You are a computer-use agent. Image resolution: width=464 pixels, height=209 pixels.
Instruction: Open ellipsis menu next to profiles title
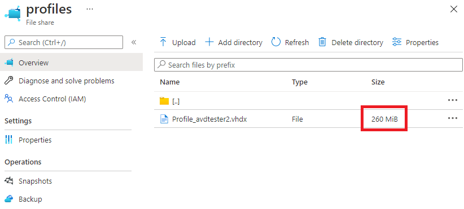click(90, 9)
